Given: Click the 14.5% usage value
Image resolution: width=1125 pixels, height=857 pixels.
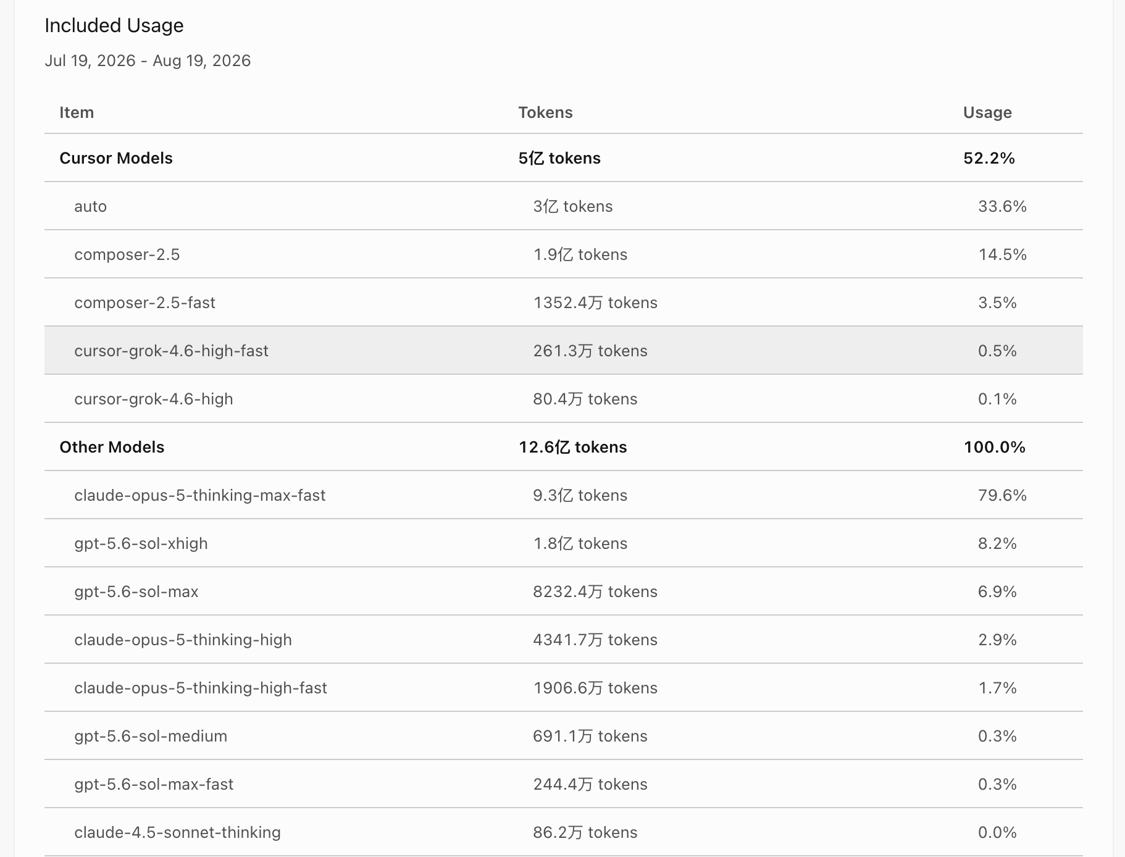Looking at the screenshot, I should [x=1002, y=254].
